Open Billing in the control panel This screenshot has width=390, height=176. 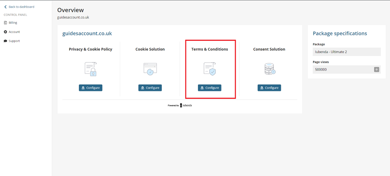click(11, 23)
